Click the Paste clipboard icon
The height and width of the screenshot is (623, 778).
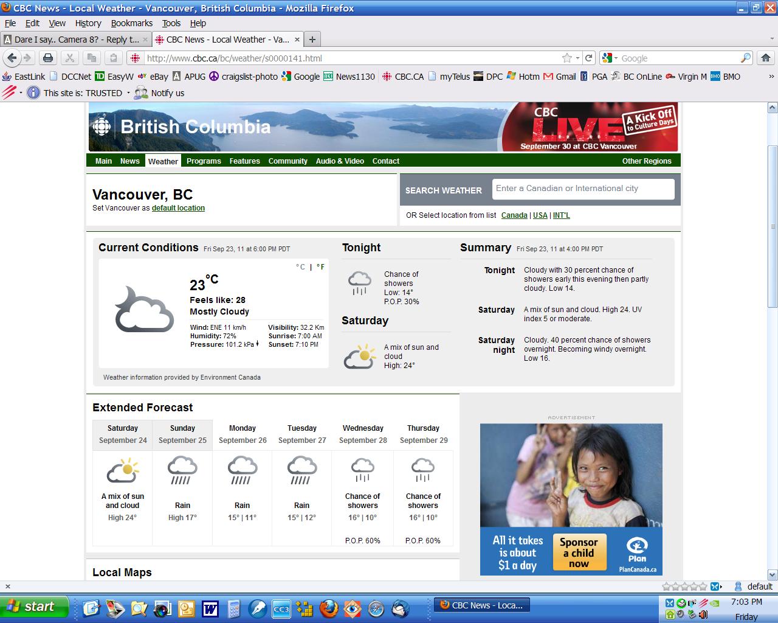point(113,58)
